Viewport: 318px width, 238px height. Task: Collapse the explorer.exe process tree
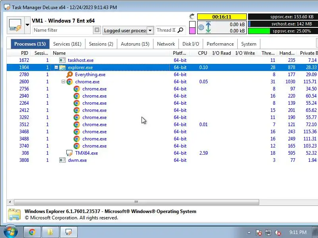click(x=56, y=67)
